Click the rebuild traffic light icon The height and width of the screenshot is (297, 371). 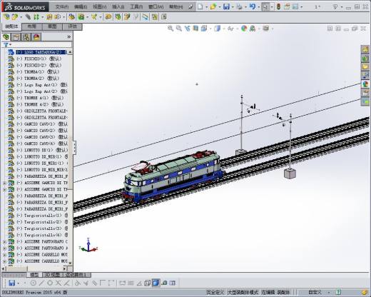tap(278, 6)
